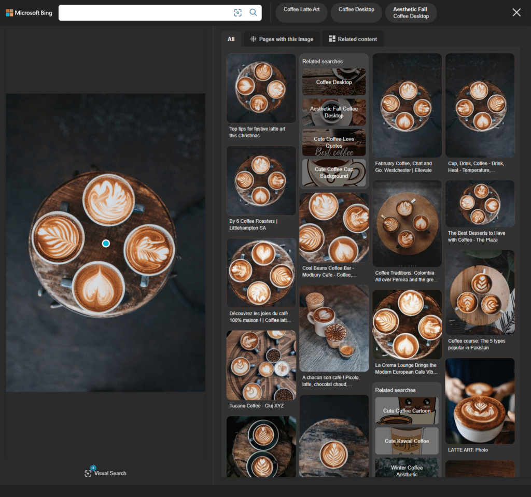Close the visual search panel with the X

click(x=516, y=12)
